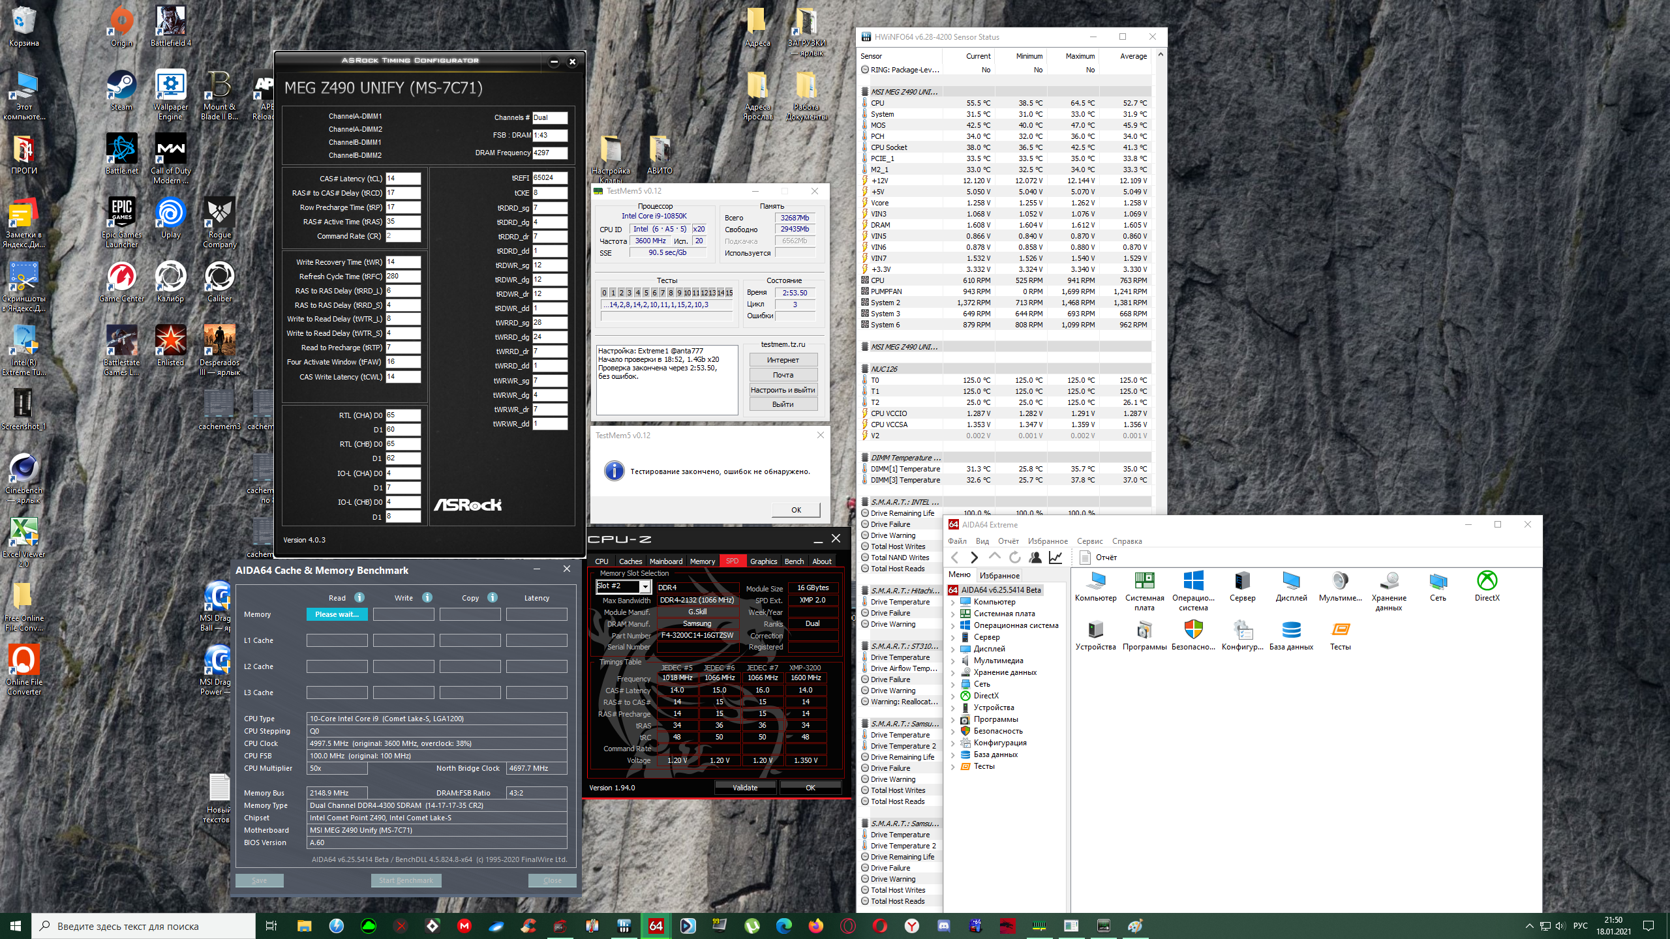Open the Системная плата motherboard icon
Viewport: 1670px width, 939px height.
click(x=1144, y=582)
